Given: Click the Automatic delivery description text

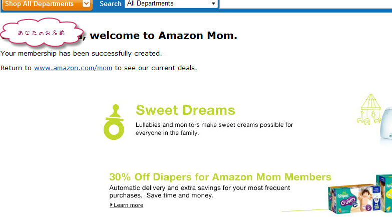Looking at the screenshot, I should click(199, 191).
